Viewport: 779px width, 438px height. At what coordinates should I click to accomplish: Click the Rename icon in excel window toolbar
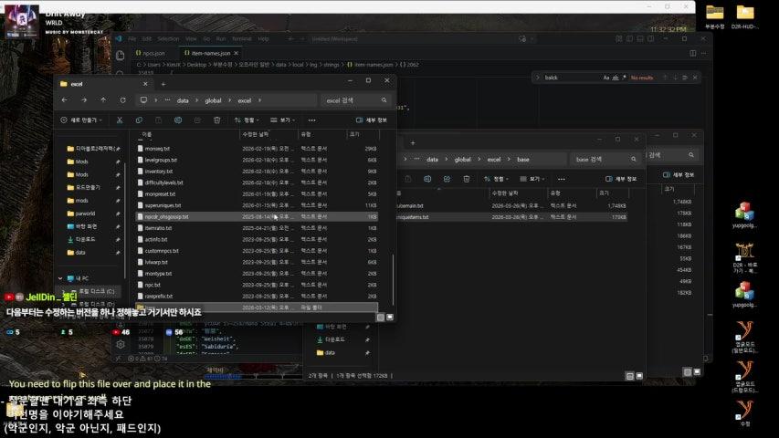[x=178, y=120]
